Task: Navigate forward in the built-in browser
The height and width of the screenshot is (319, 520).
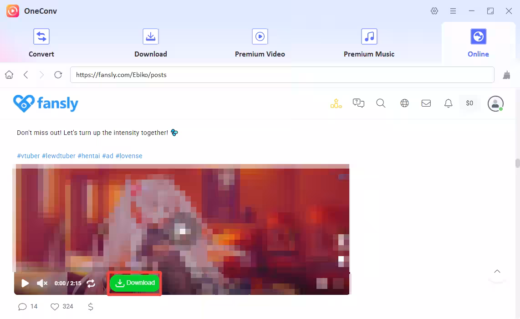Action: [x=41, y=75]
